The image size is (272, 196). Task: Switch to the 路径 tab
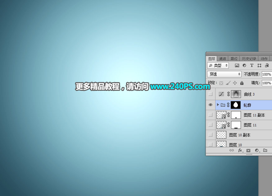(234, 59)
